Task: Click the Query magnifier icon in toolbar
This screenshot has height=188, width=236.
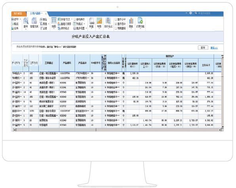Action: 26,21
